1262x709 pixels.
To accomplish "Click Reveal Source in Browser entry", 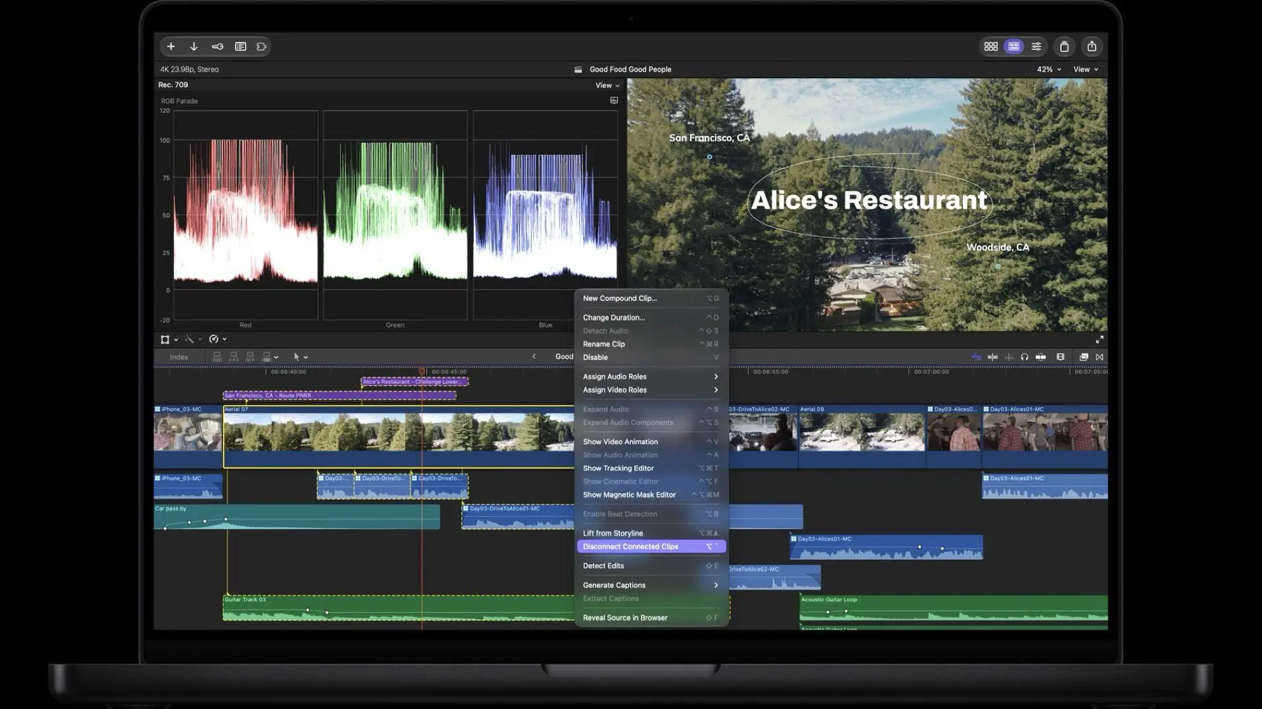I will point(651,618).
